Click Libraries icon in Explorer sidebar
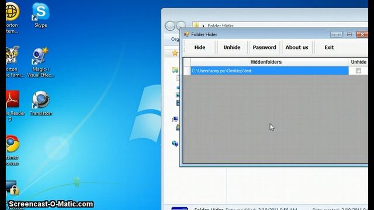The image size is (374, 210). pyautogui.click(x=175, y=70)
